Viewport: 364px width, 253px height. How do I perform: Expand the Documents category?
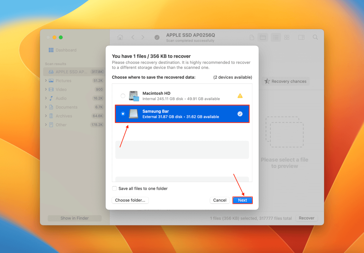(x=46, y=107)
